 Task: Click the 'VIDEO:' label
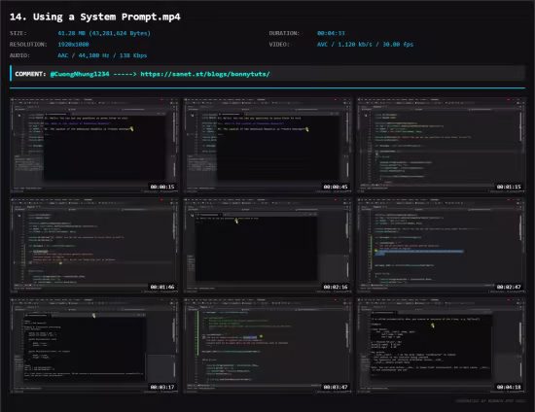pyautogui.click(x=279, y=45)
